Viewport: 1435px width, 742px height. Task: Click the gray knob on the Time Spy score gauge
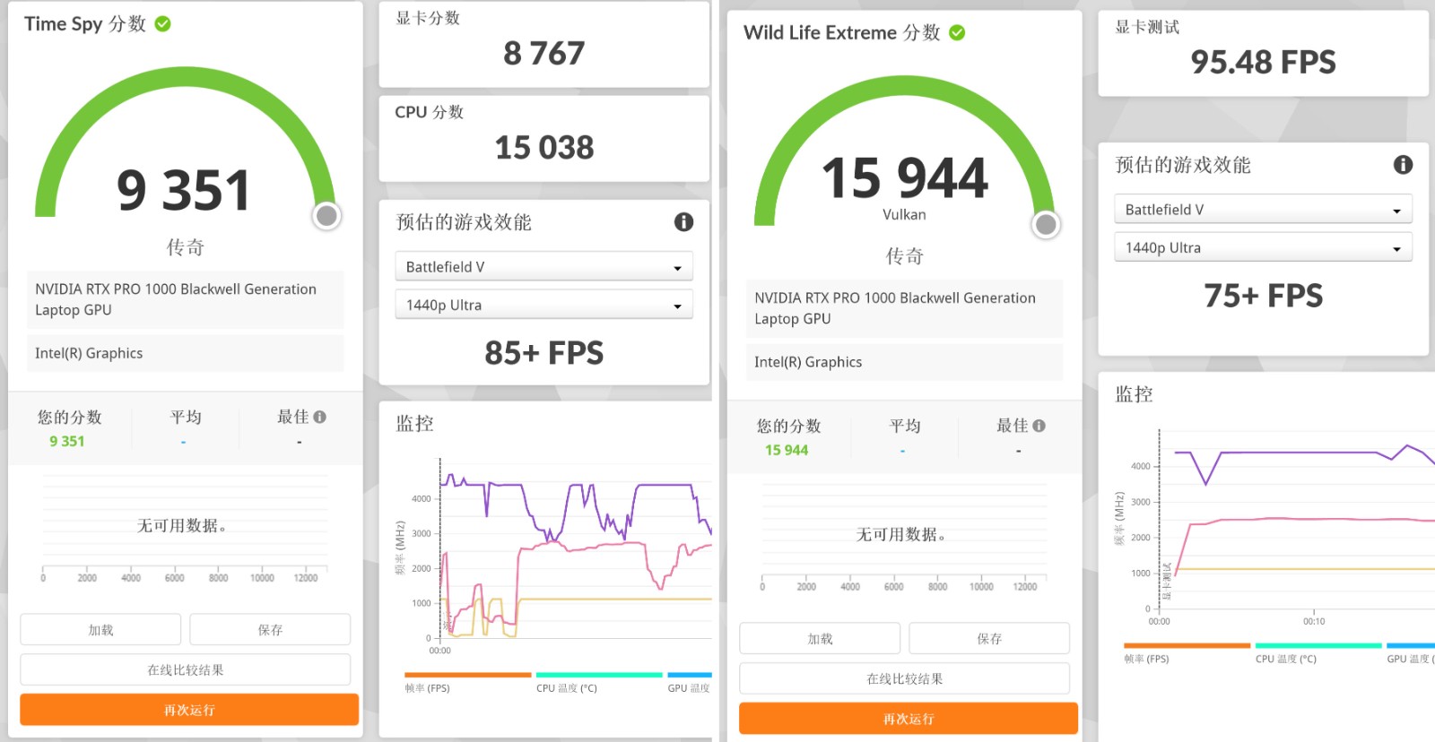tap(327, 215)
